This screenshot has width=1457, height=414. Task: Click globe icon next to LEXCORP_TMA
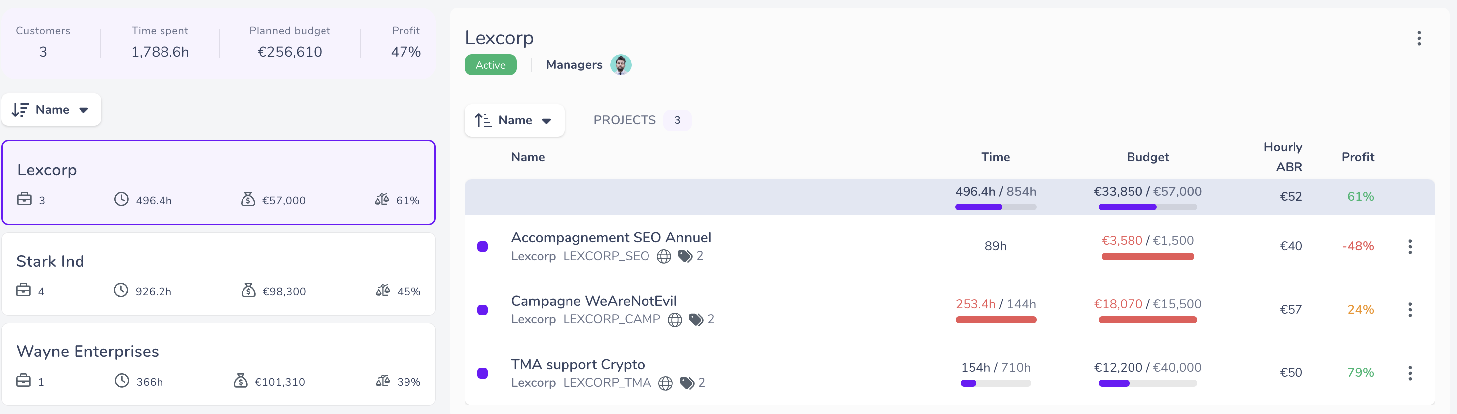click(x=666, y=384)
